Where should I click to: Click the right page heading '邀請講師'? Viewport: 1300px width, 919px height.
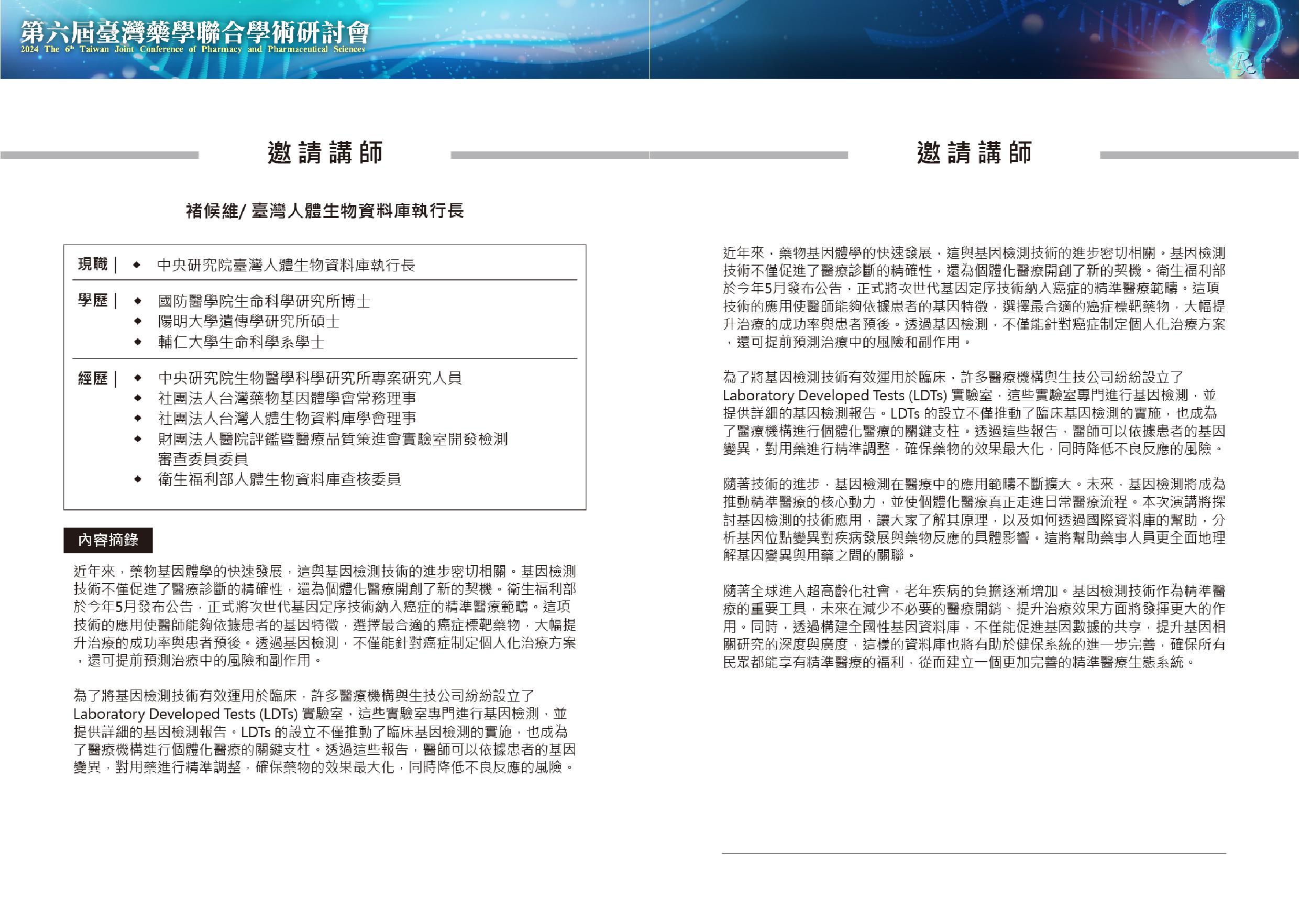(974, 153)
